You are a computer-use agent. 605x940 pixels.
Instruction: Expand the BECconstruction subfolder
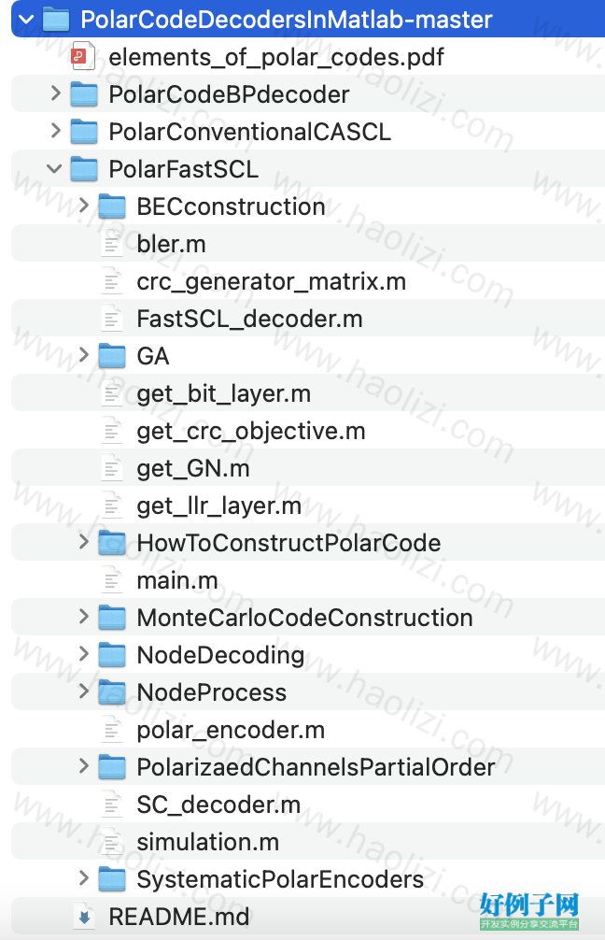84,206
